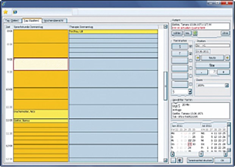This screenshot has width=235, height=167.
Task: Click the neu button in Patient panel
Action: [x=187, y=33]
